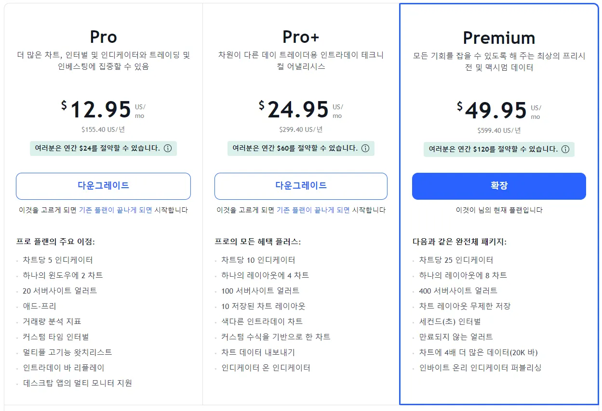Click the $599.40 US/년 annual price text
602x411 pixels.
(x=499, y=130)
